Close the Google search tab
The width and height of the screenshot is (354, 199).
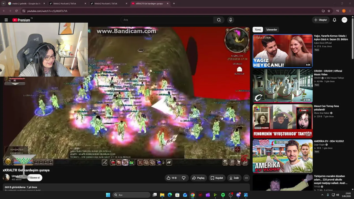pos(44,4)
